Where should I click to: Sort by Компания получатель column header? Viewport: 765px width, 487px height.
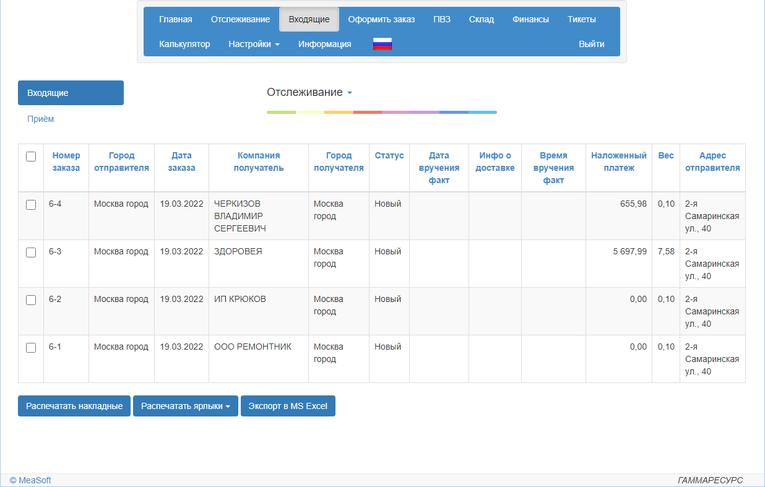(259, 162)
